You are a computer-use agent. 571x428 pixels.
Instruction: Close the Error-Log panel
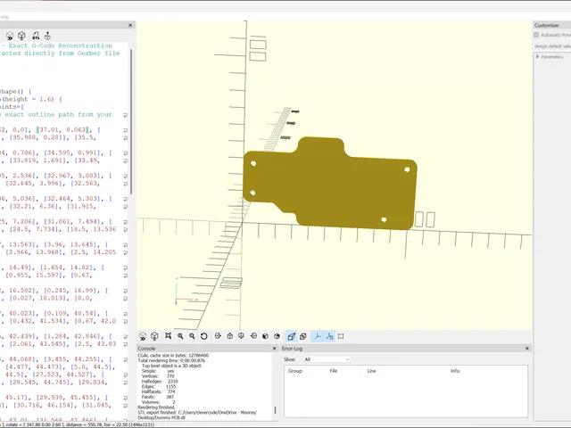(527, 349)
